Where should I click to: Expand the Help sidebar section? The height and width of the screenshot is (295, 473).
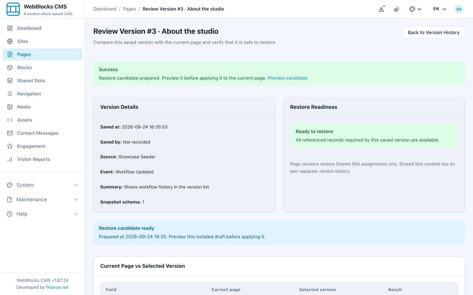tap(42, 214)
